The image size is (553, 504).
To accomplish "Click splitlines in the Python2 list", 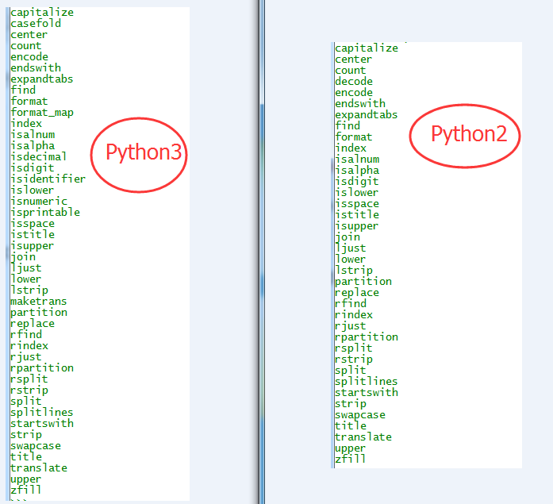I will (x=367, y=381).
